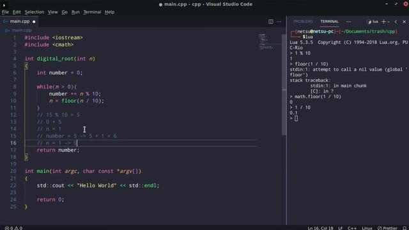Open the Run menu
This screenshot has height=230, width=409.
click(x=75, y=12)
